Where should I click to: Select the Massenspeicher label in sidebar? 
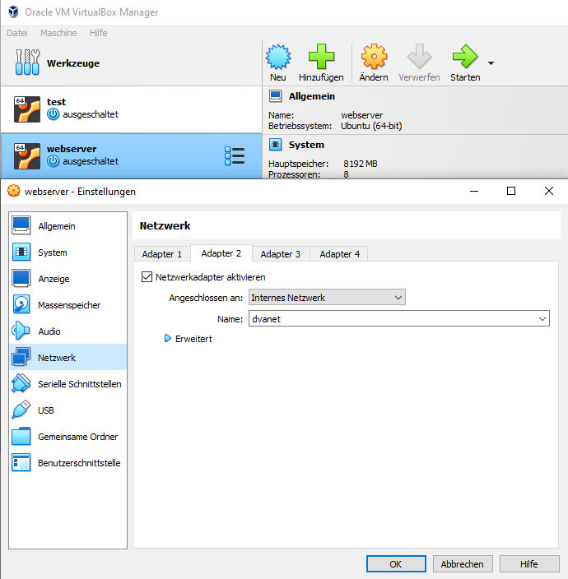tap(69, 305)
